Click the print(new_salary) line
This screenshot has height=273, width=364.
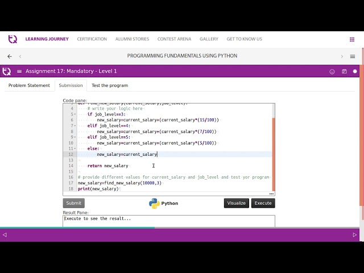(x=98, y=189)
